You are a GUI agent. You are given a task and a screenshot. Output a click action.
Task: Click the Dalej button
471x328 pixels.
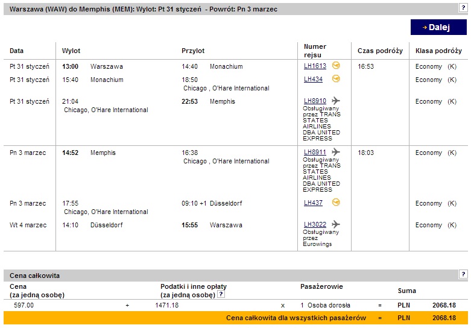[438, 27]
